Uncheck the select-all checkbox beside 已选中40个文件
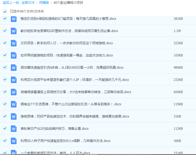This screenshot has height=155, width=196. point(5,11)
